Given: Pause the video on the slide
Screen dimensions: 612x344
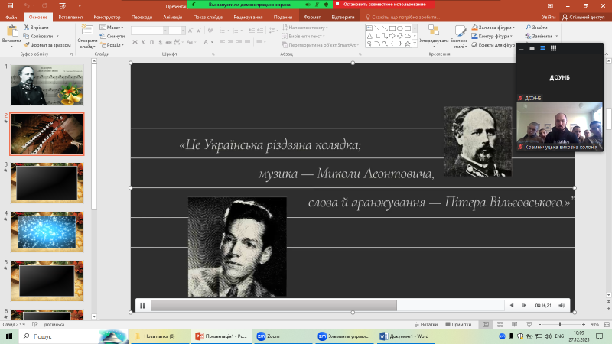Looking at the screenshot, I should (142, 305).
